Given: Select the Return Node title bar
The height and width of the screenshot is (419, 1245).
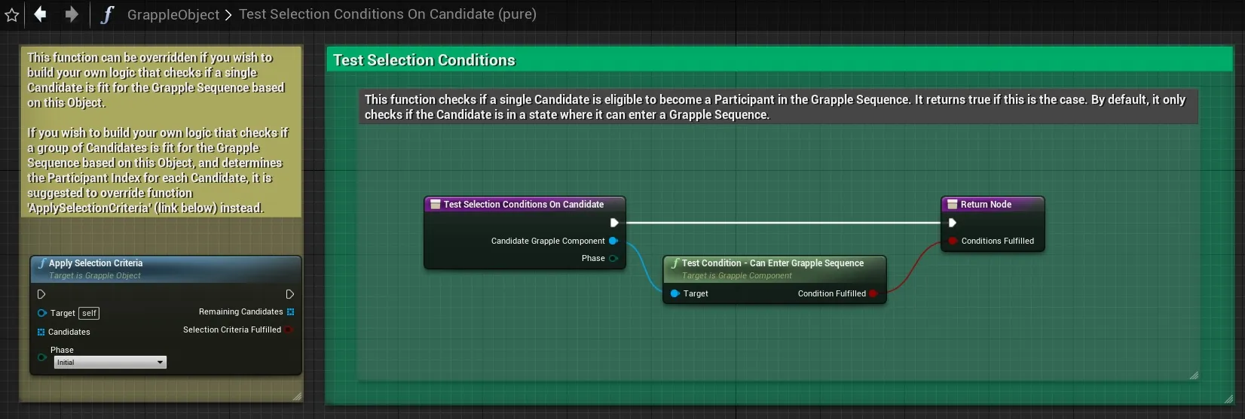Looking at the screenshot, I should coord(993,205).
